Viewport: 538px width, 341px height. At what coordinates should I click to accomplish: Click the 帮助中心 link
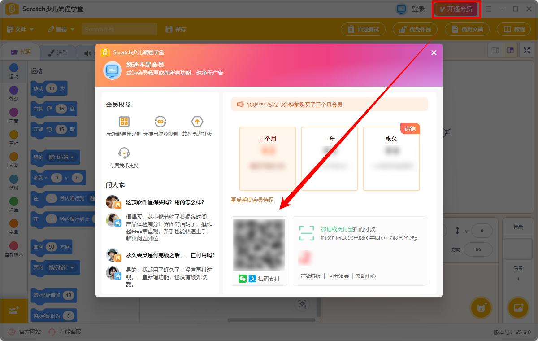366,276
